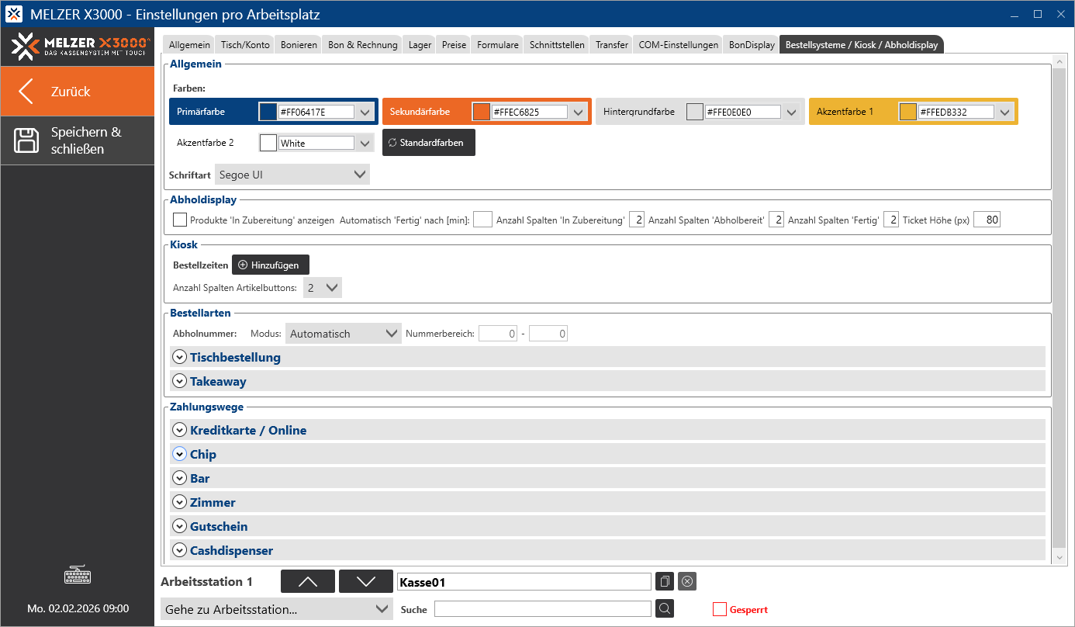Open the Schnittstellen tab

tap(557, 45)
